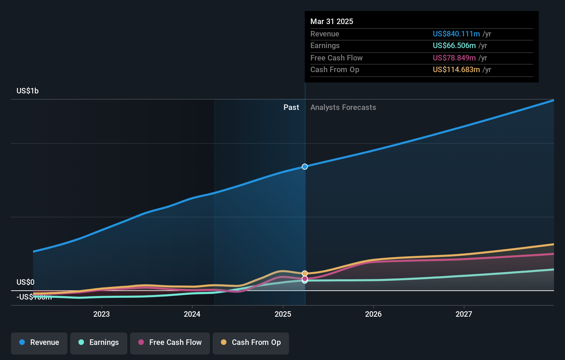Click the 2025 x-axis label
The height and width of the screenshot is (360, 565).
(x=283, y=314)
